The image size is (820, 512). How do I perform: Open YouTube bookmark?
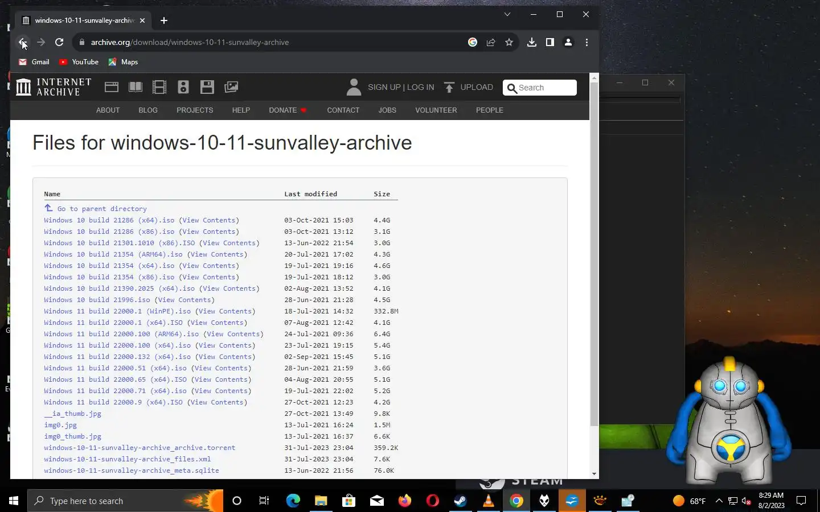point(79,62)
